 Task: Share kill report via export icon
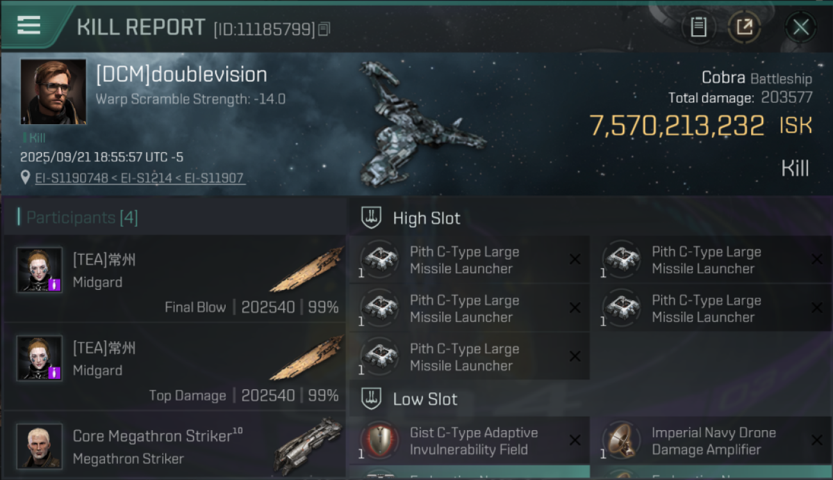pos(744,28)
